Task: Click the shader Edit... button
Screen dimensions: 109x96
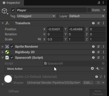Action: [88, 83]
